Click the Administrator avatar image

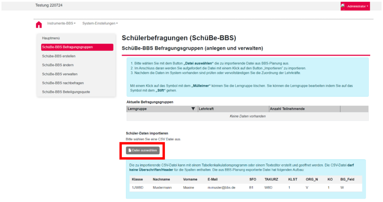(343, 6)
